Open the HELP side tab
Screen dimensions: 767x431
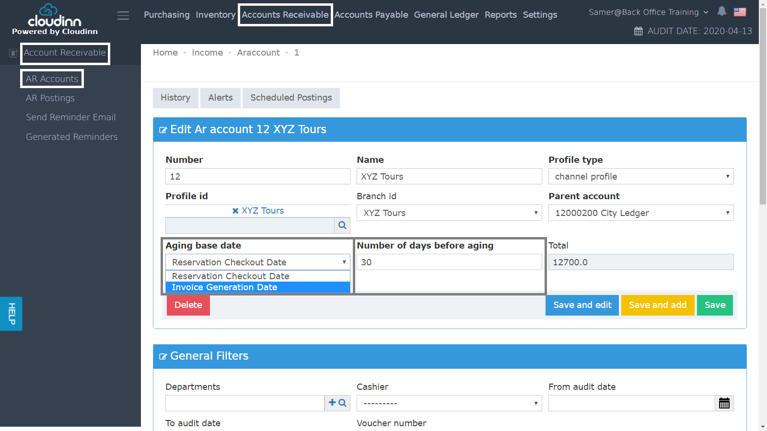(x=11, y=314)
